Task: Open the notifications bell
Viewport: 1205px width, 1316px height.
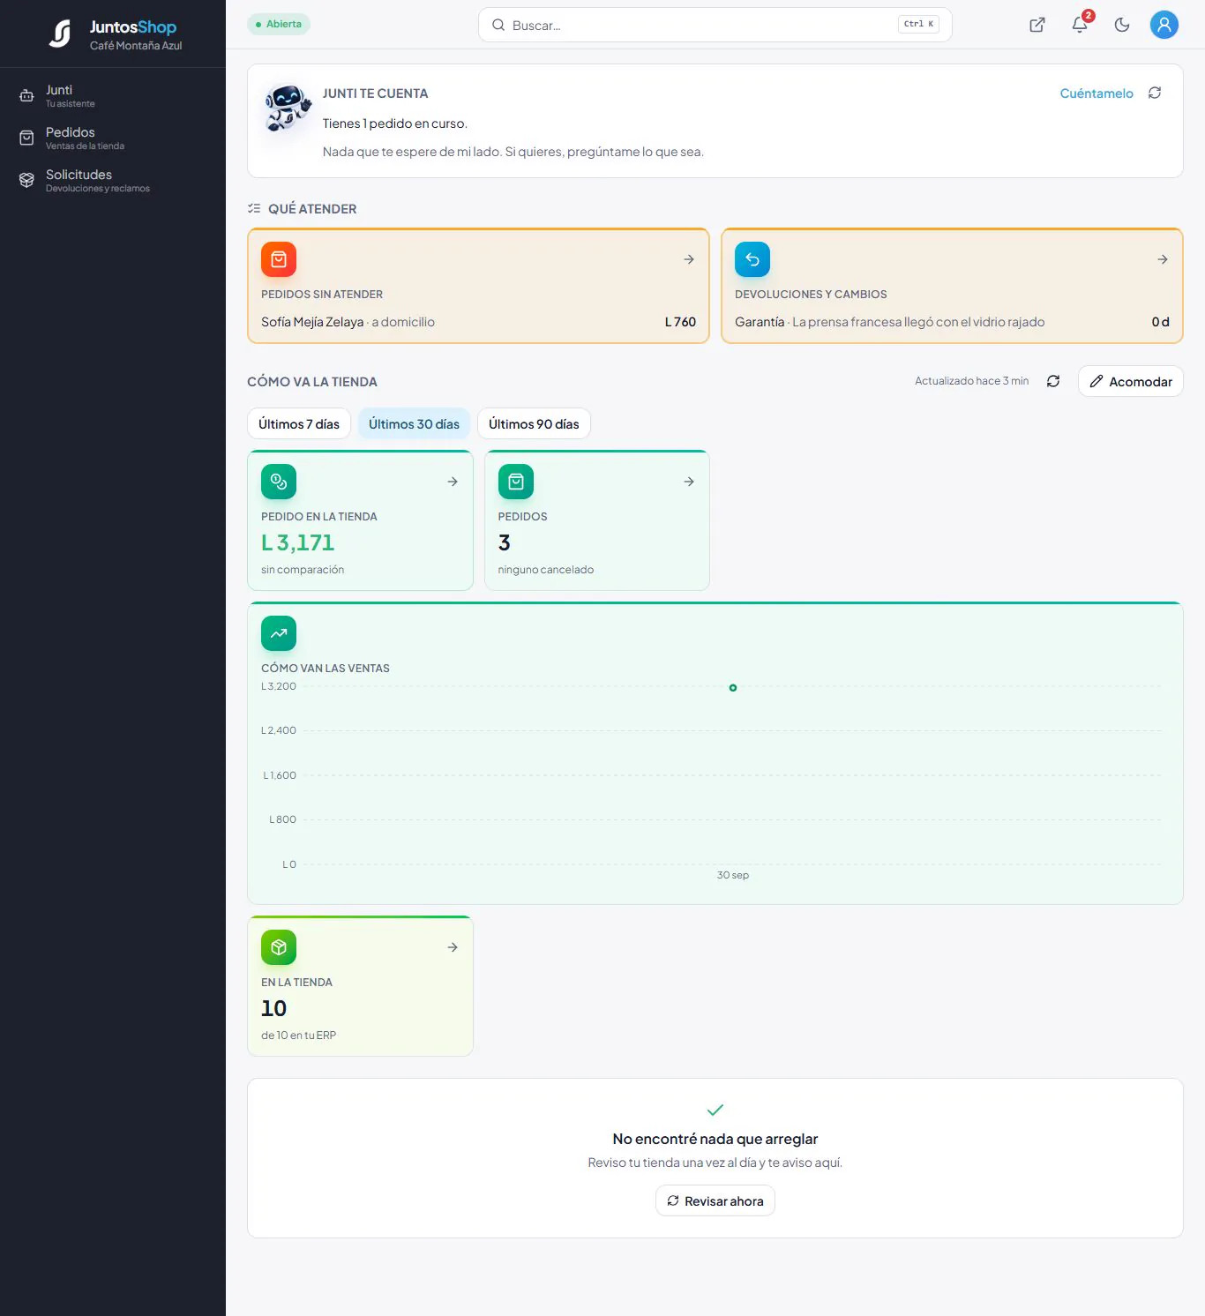Action: pos(1080,25)
